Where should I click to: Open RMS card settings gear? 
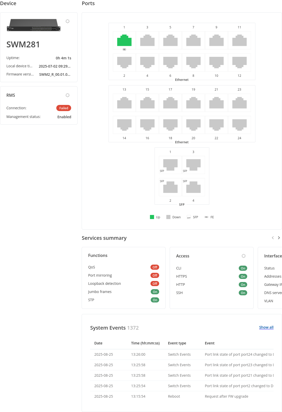pos(68,95)
